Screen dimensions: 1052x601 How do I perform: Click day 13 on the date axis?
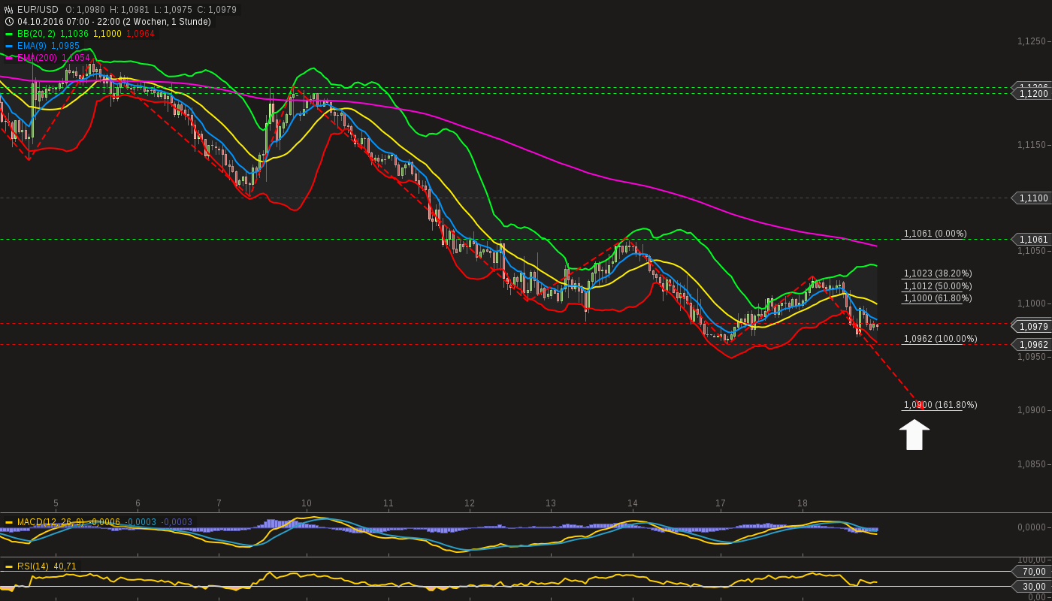[551, 503]
